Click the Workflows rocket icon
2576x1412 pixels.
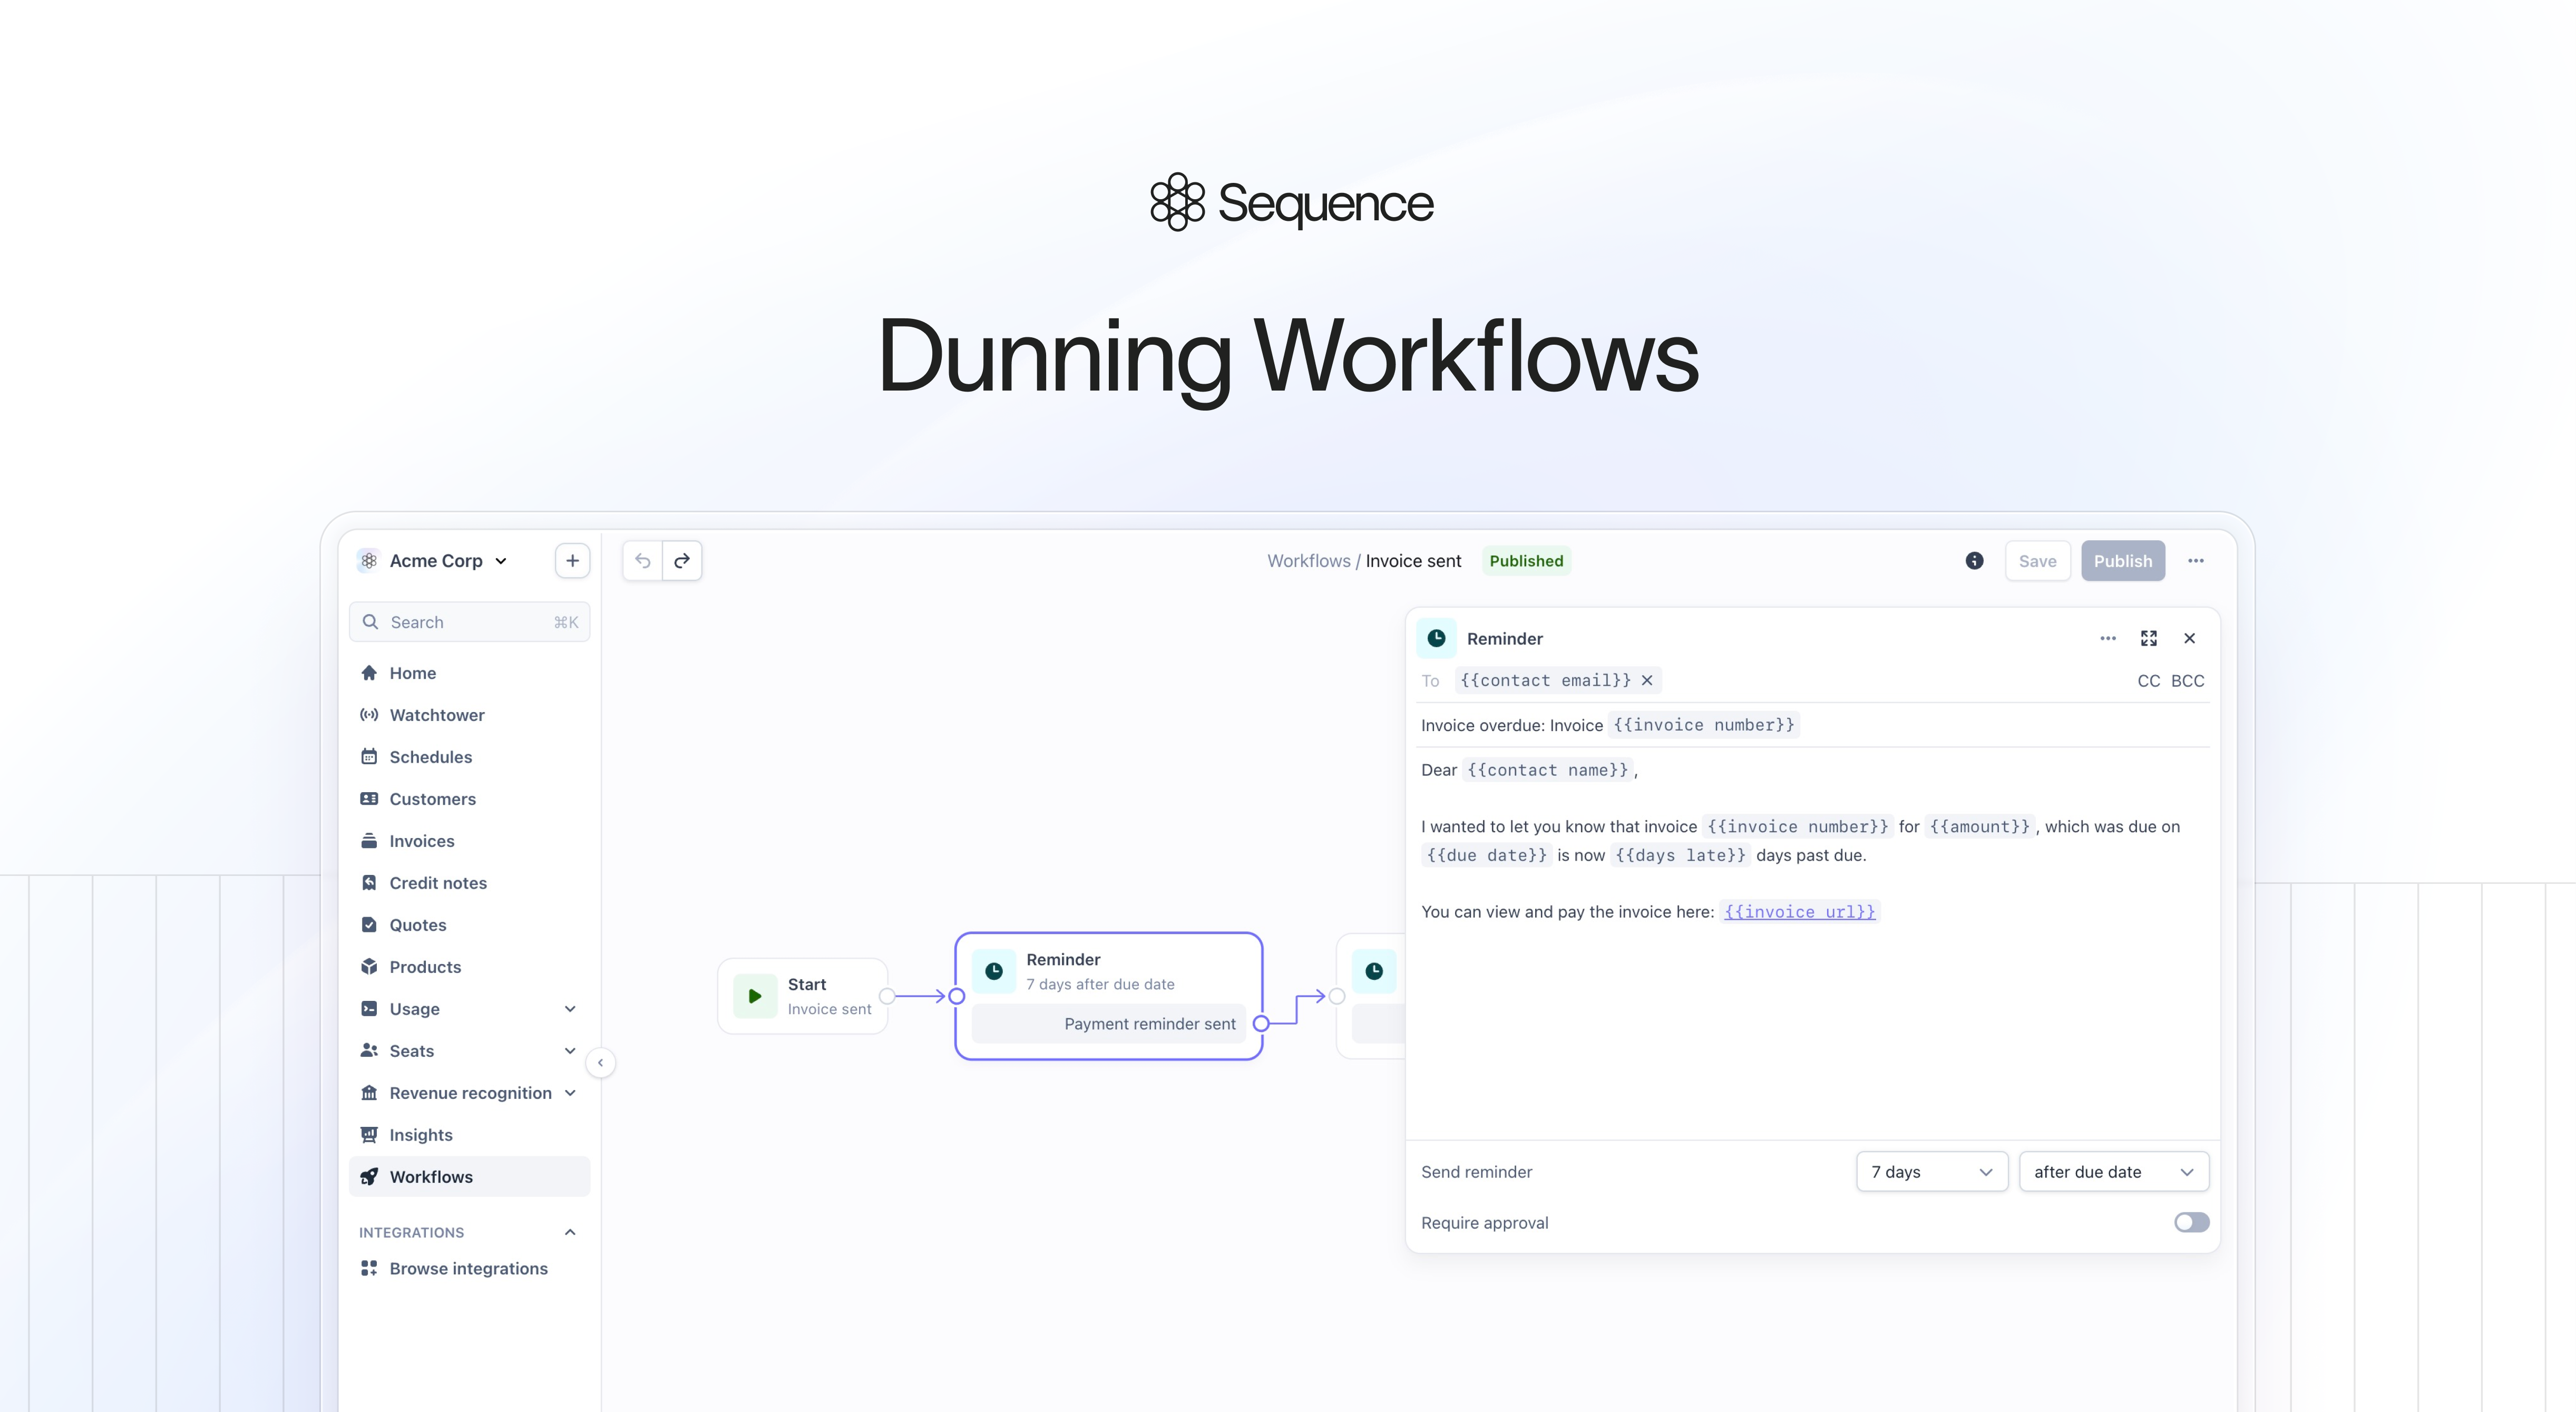pos(369,1177)
